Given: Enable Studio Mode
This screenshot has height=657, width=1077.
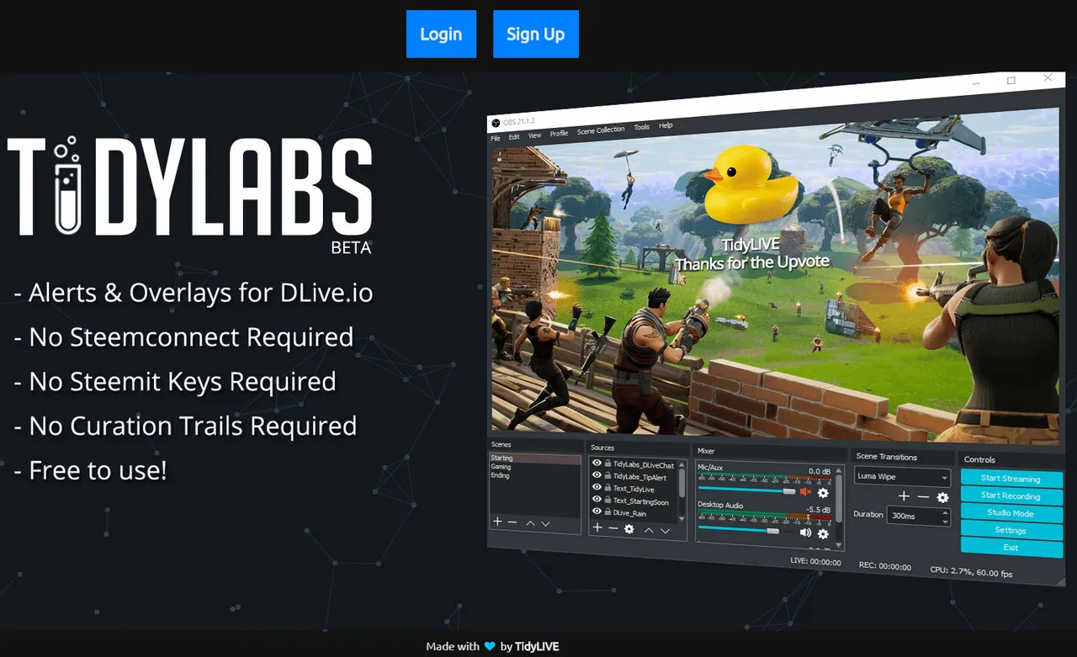Looking at the screenshot, I should (1011, 513).
